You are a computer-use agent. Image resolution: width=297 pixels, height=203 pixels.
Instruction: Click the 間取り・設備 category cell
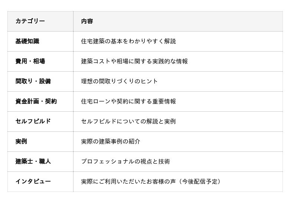pos(33,81)
